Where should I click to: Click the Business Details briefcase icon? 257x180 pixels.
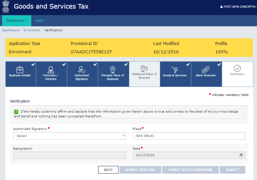[20, 69]
